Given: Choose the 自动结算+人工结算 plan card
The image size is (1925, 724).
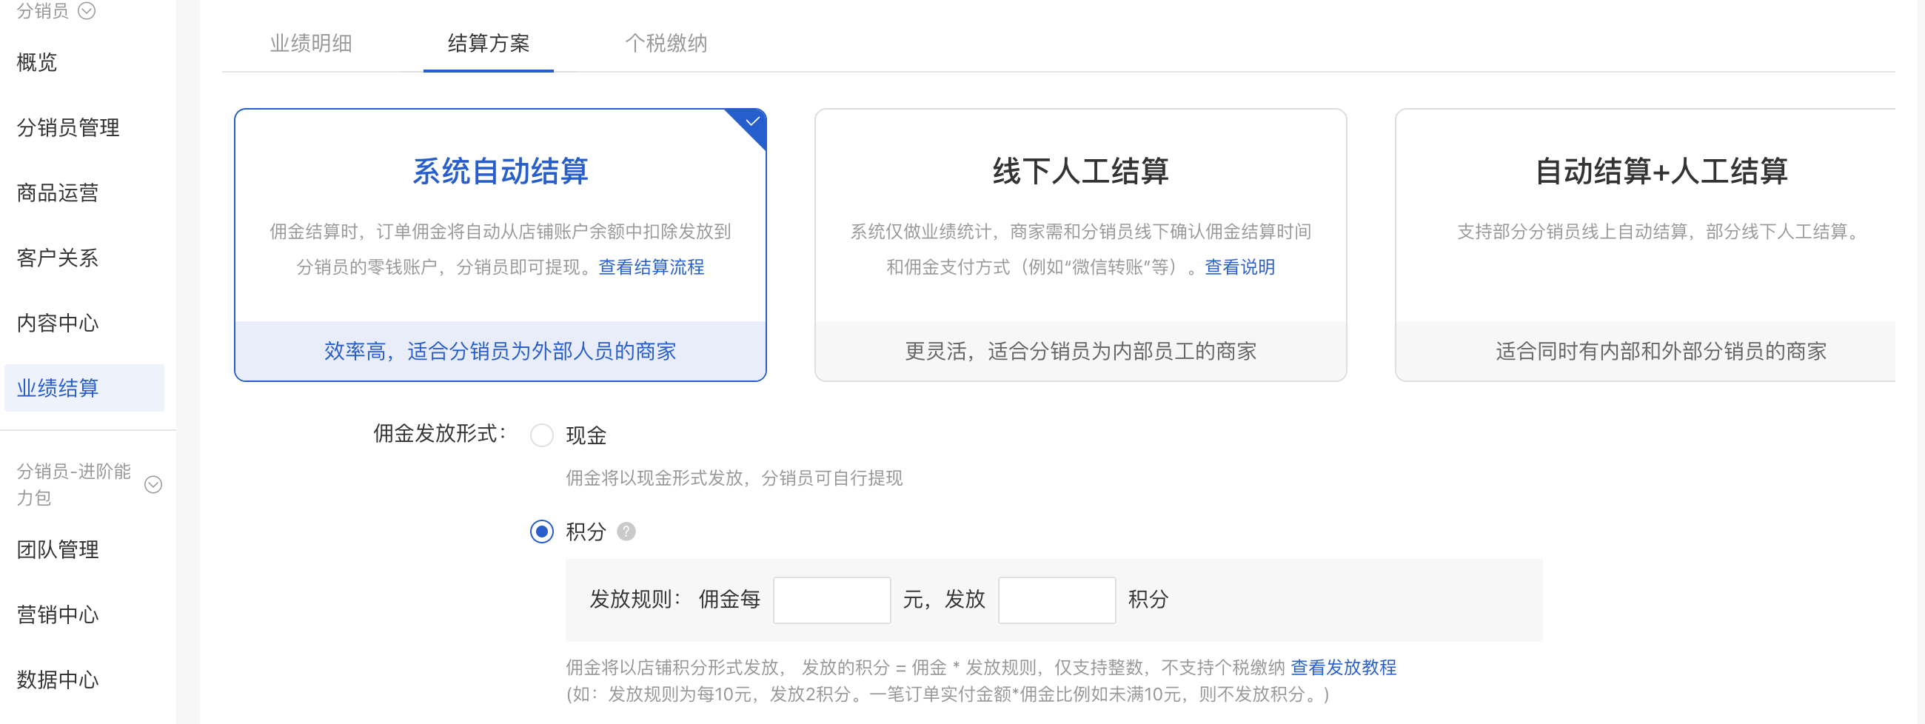Looking at the screenshot, I should [x=1646, y=245].
